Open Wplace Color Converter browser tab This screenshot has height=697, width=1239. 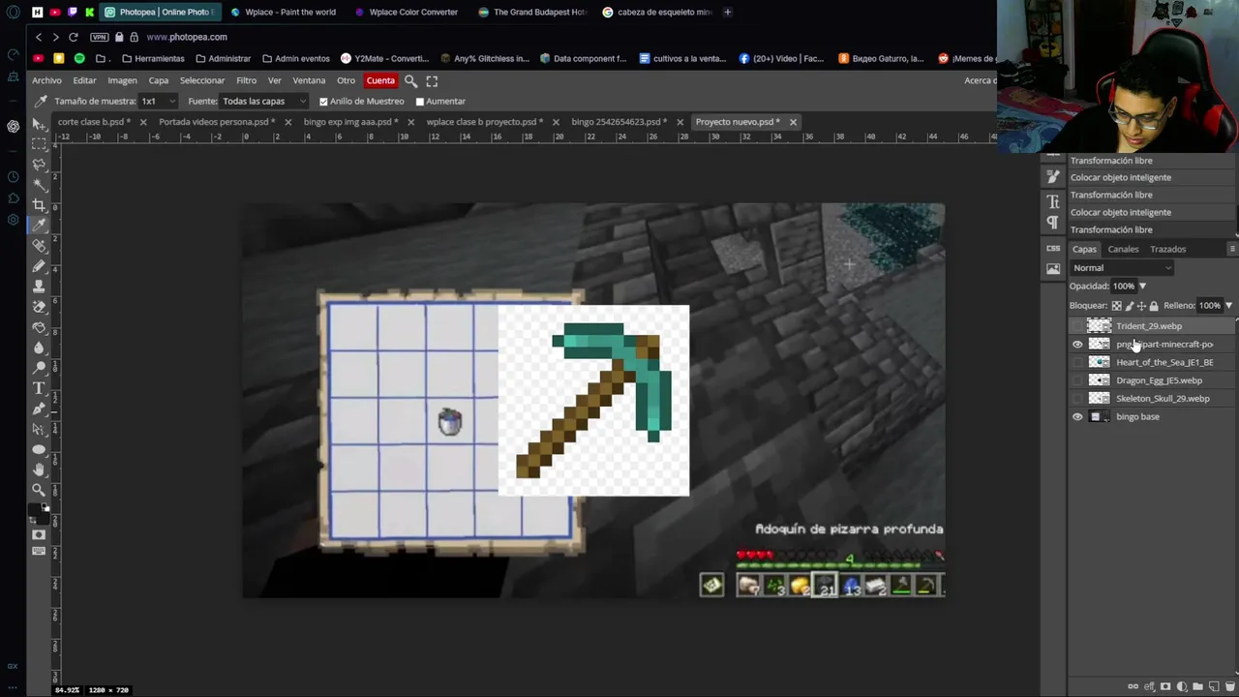click(x=407, y=12)
